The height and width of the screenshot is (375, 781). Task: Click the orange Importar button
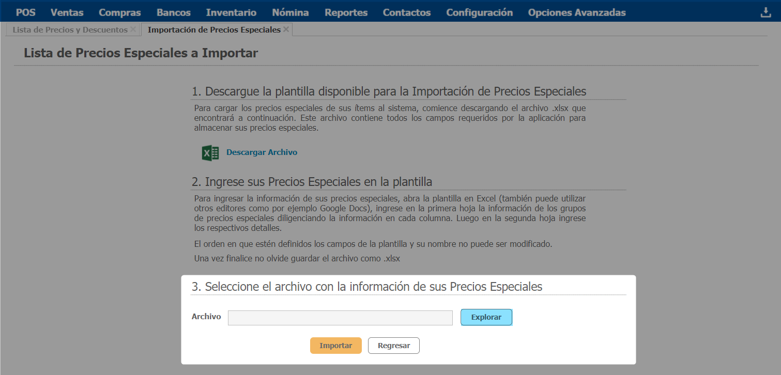(x=336, y=346)
